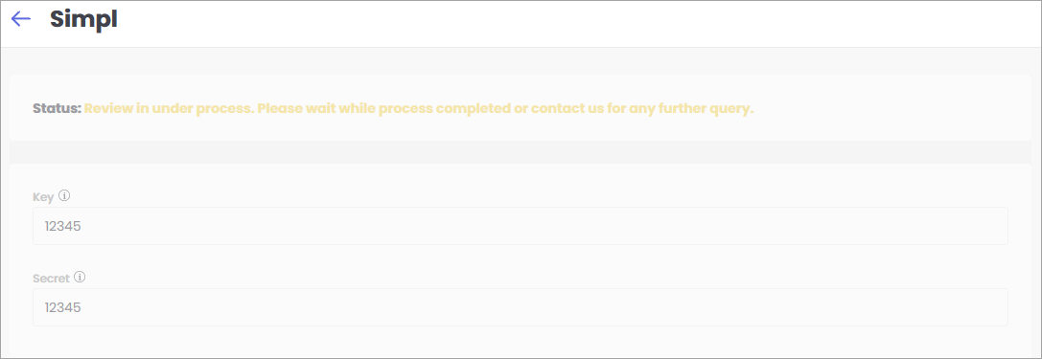Click the Secret field label
The width and height of the screenshot is (1042, 359).
click(51, 279)
